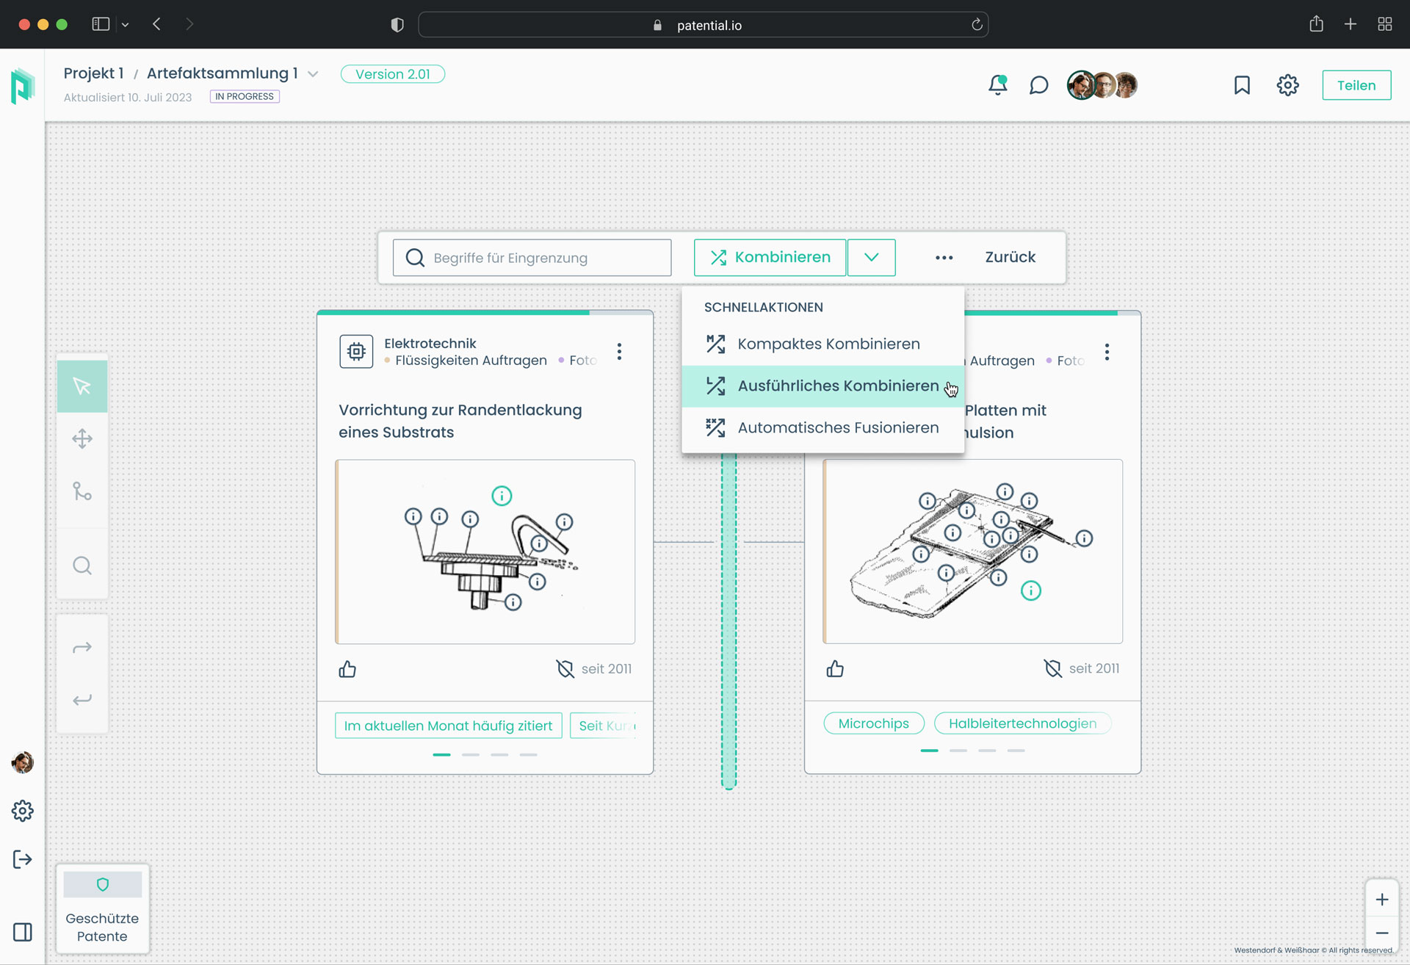Choose Kompaktes Kombinieren from menu
Image resolution: width=1410 pixels, height=965 pixels.
pyautogui.click(x=828, y=344)
